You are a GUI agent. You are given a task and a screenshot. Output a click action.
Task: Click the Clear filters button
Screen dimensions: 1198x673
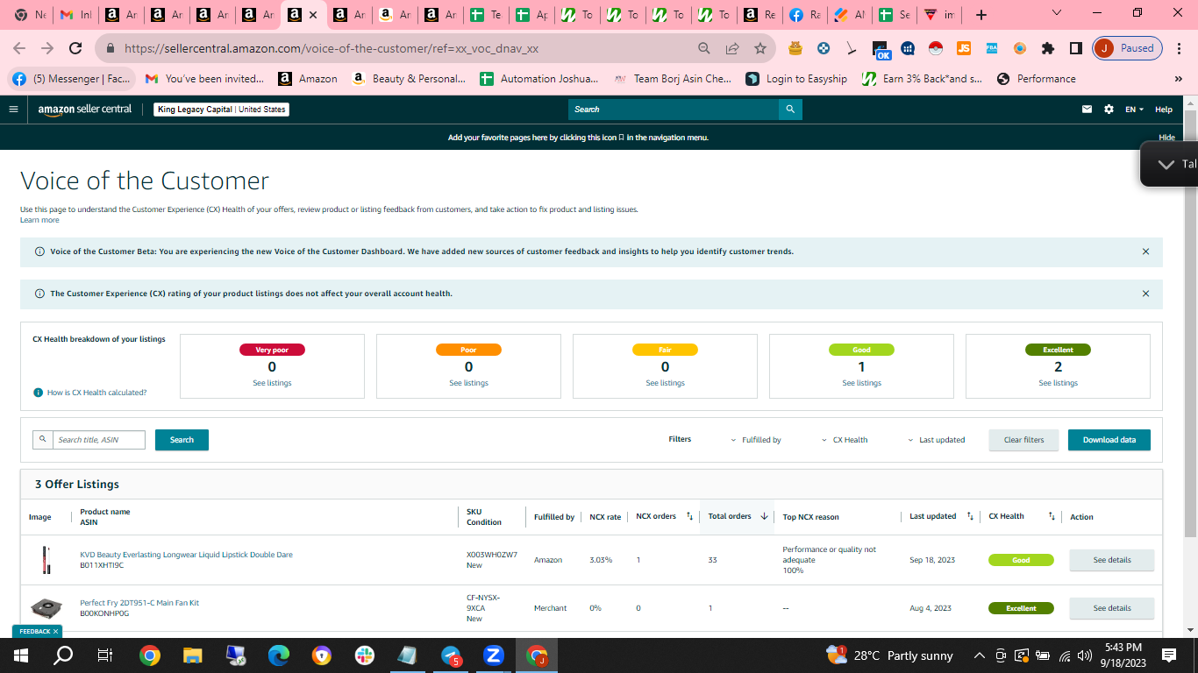tap(1024, 440)
